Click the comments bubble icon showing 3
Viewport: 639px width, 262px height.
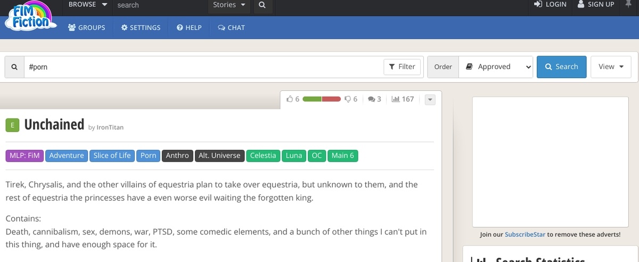pos(372,99)
